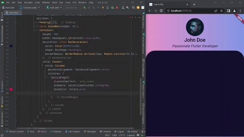Open Build Variants side panel
Screen dimensions: 244x137
click(x=2, y=119)
